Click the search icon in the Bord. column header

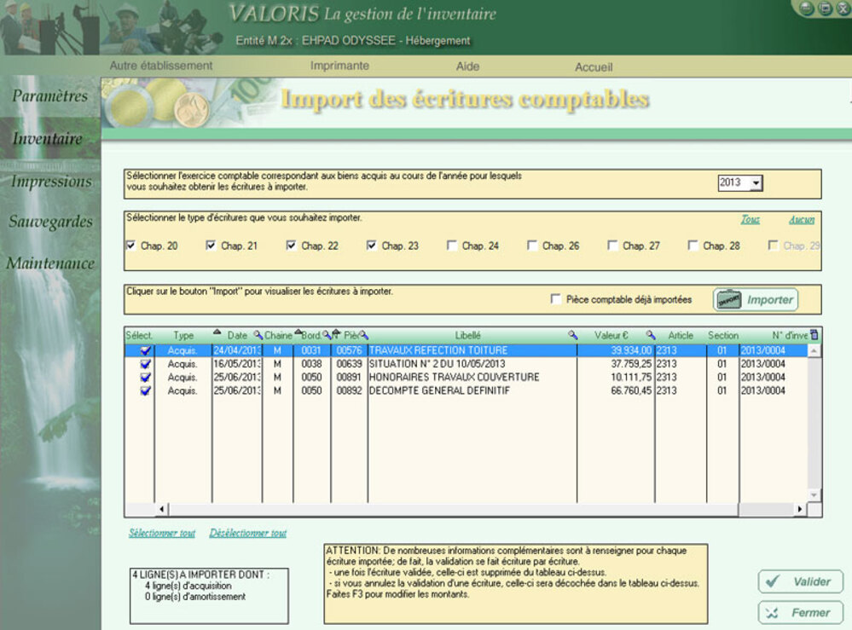tap(326, 336)
